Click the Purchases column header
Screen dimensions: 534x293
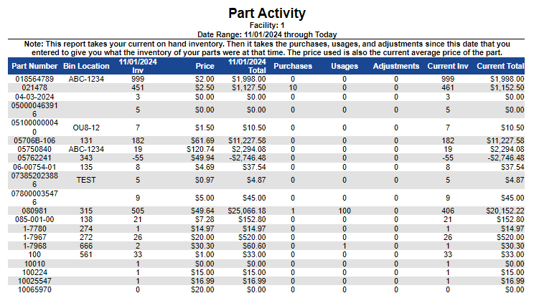293,66
